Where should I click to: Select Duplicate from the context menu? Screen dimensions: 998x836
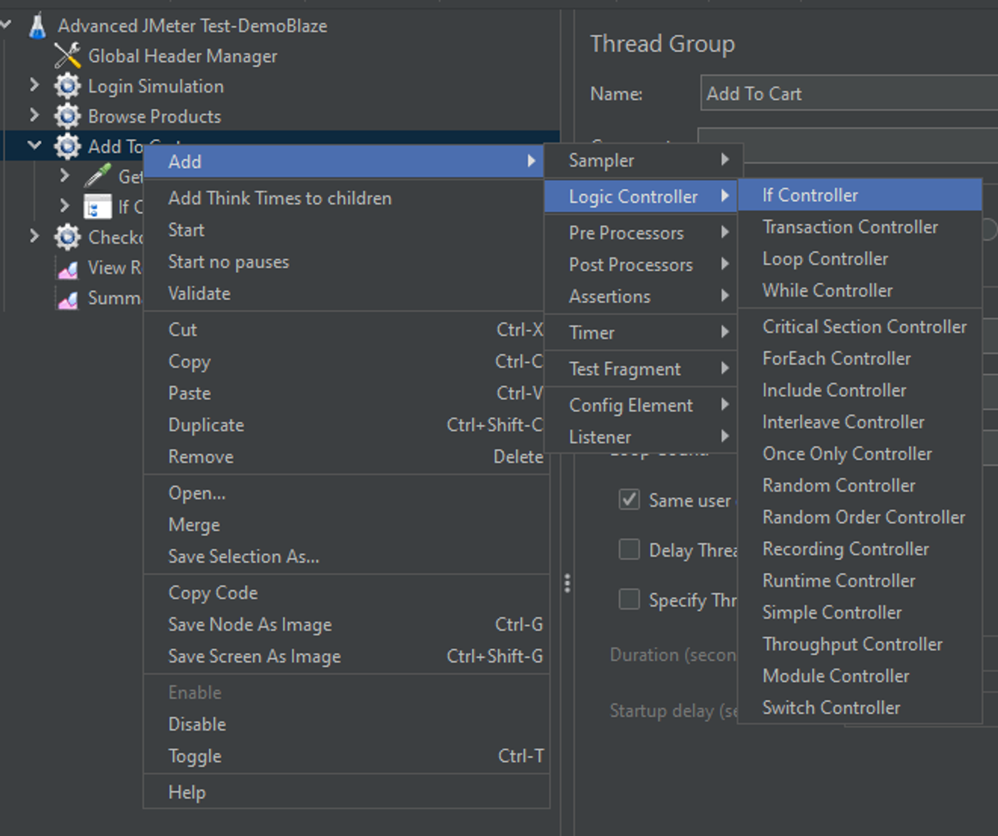coord(346,425)
